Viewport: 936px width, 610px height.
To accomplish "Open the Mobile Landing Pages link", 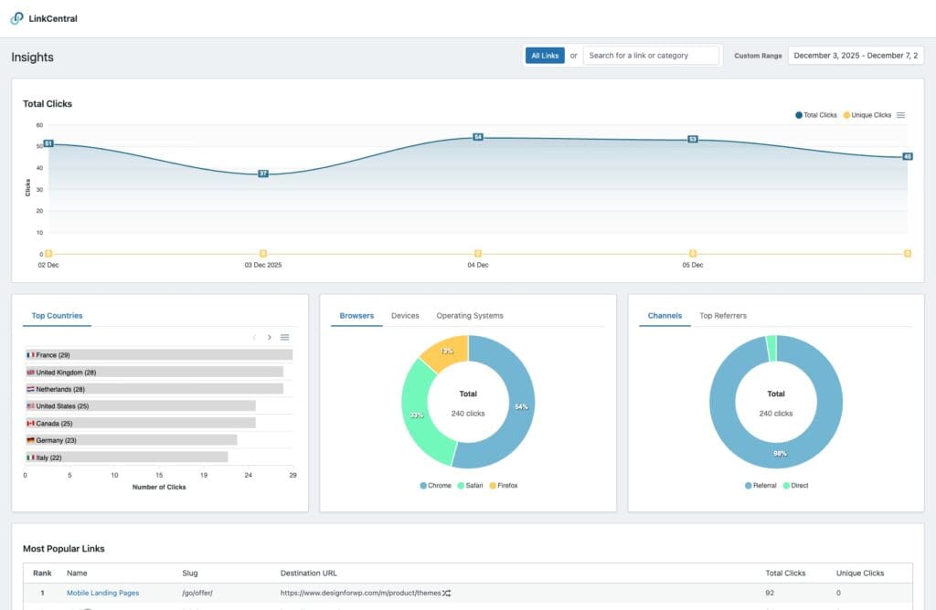I will tap(102, 593).
